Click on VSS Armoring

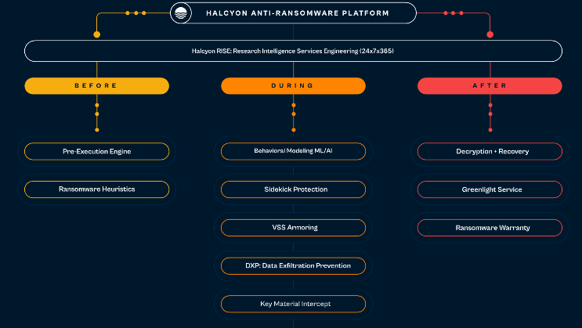[x=293, y=228]
